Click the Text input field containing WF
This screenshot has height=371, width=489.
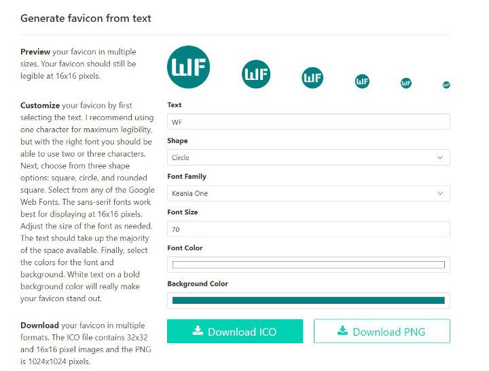point(308,122)
